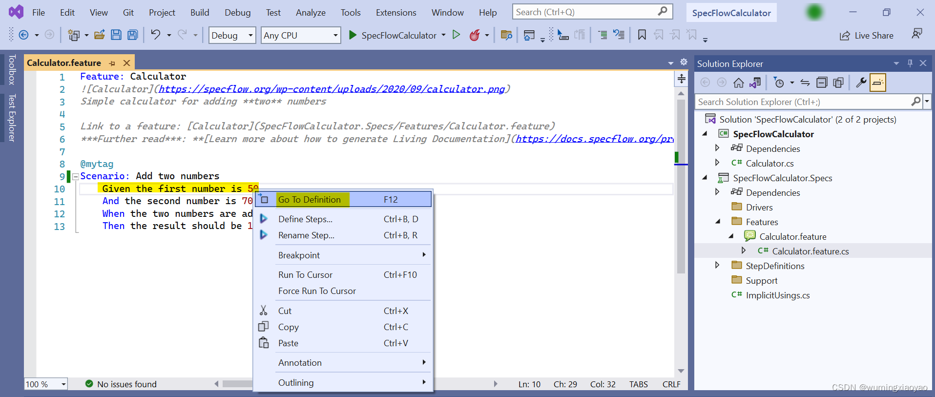Viewport: 935px width, 397px height.
Task: Open the File menu
Action: click(39, 13)
